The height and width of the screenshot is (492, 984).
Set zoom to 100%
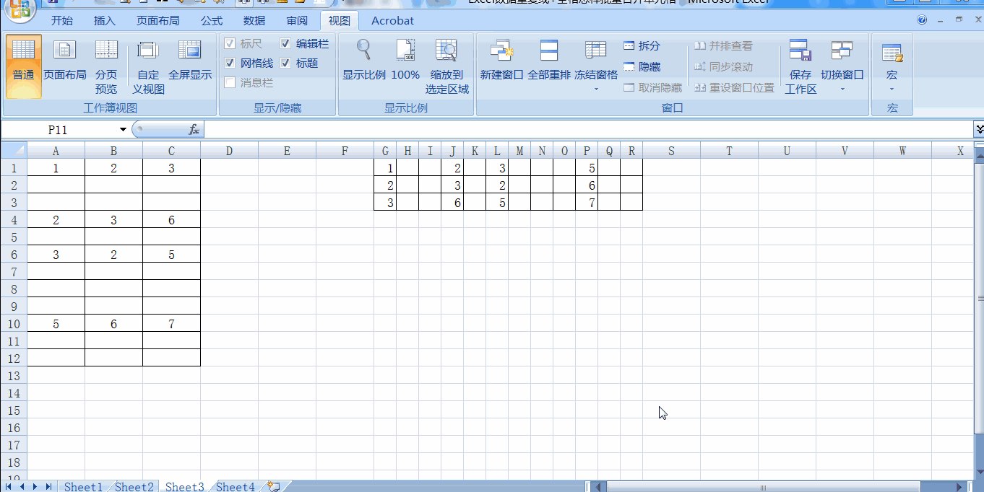[x=405, y=65]
